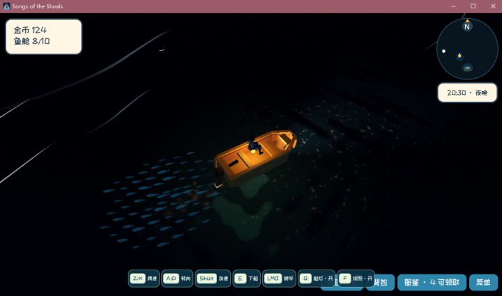502x296 pixels.
Task: Toggle the boat lamp Q hint
Action: point(317,279)
